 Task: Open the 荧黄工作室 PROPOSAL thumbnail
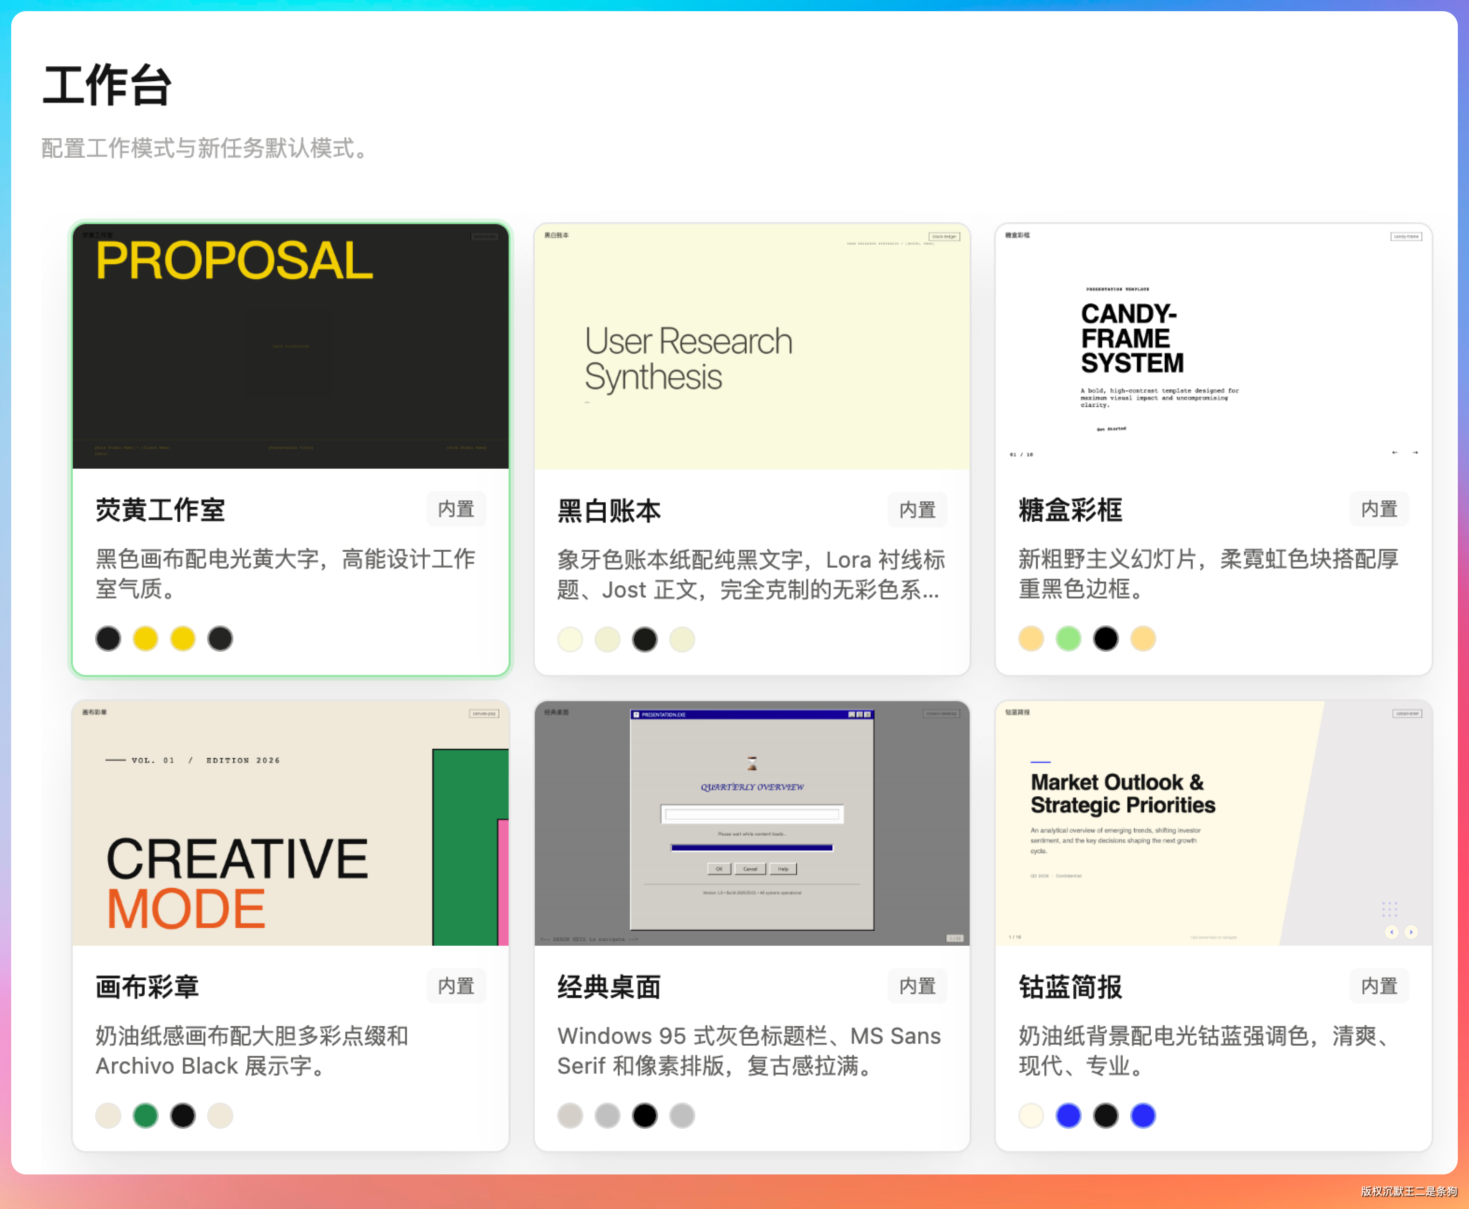tap(290, 346)
